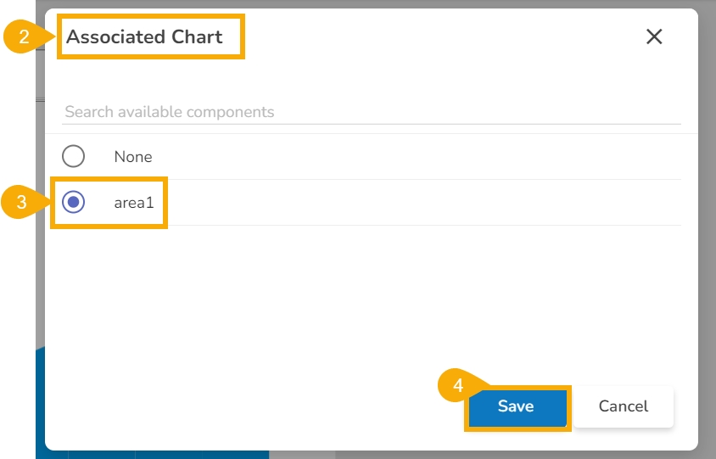Cancel the chart association
This screenshot has width=716, height=459.
(624, 406)
